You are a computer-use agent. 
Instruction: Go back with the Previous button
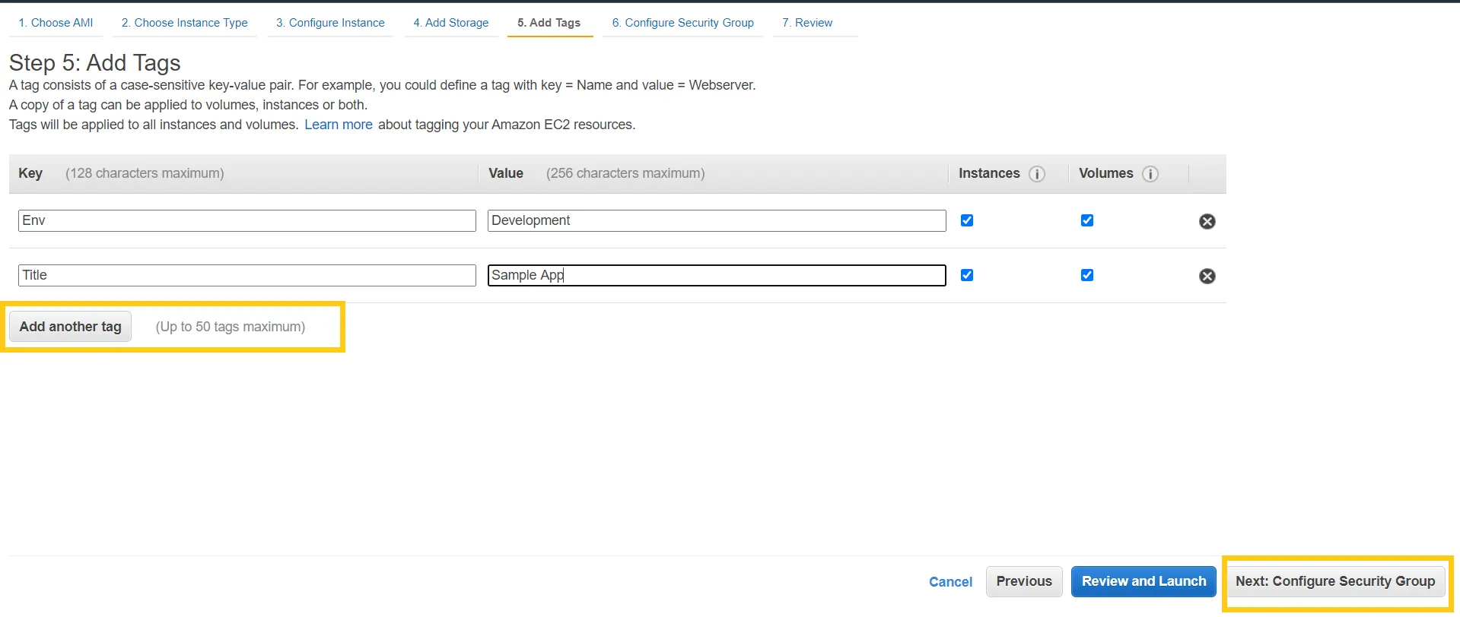tap(1023, 581)
